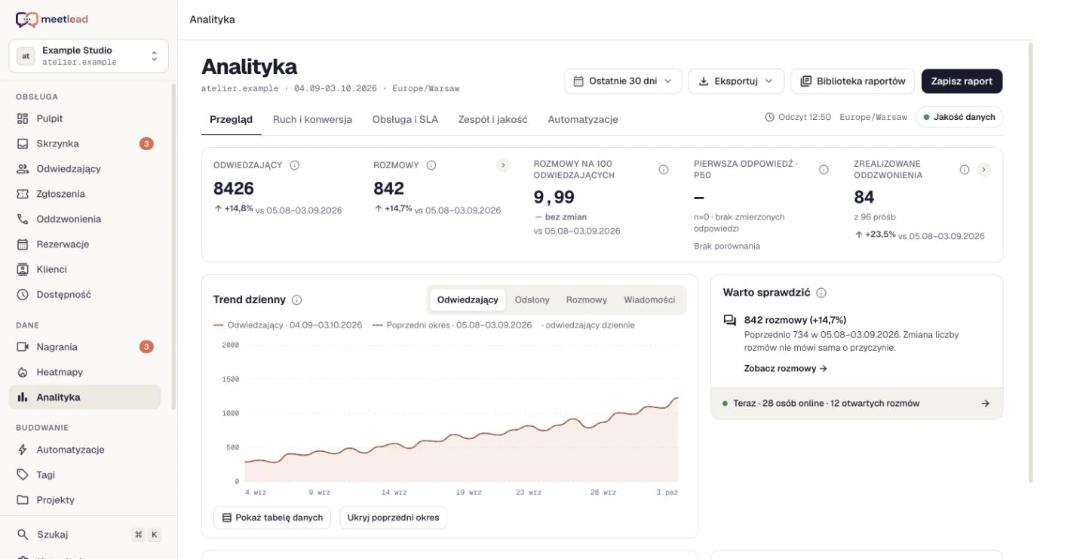Screen dimensions: 1086x559
Task: Toggle Ukryj poprzedni okres
Action: (x=394, y=518)
